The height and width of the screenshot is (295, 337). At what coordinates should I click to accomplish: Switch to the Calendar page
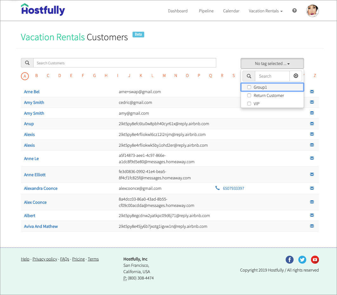[231, 11]
